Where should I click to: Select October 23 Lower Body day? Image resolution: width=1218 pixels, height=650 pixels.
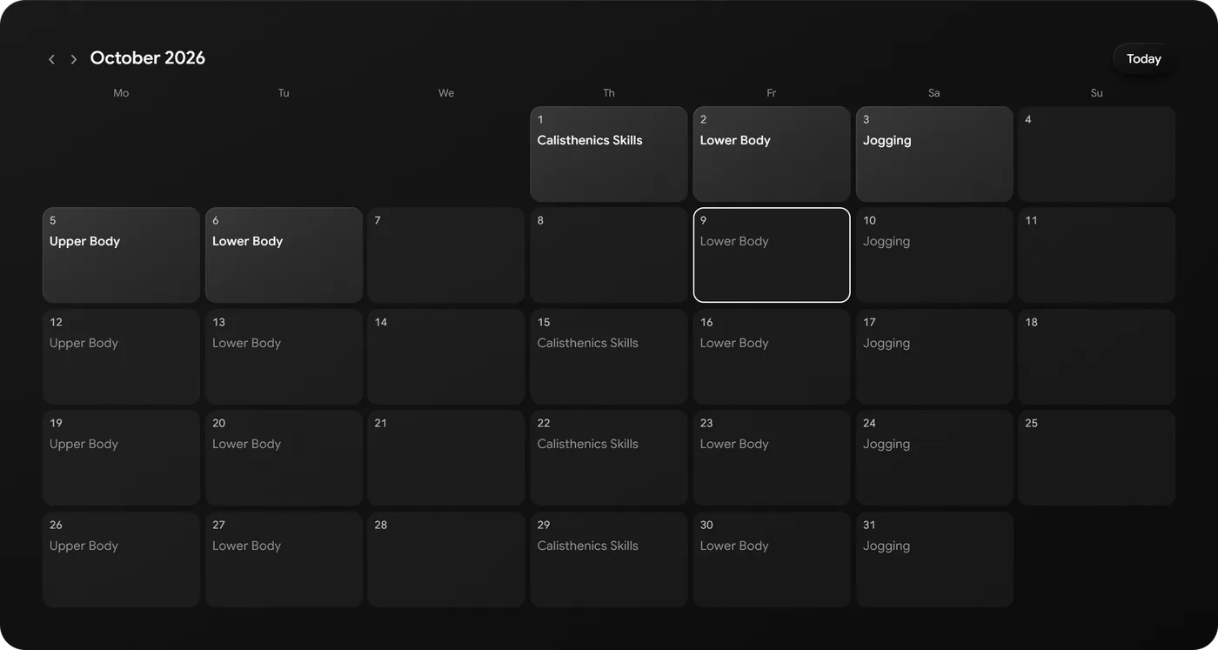pos(772,458)
